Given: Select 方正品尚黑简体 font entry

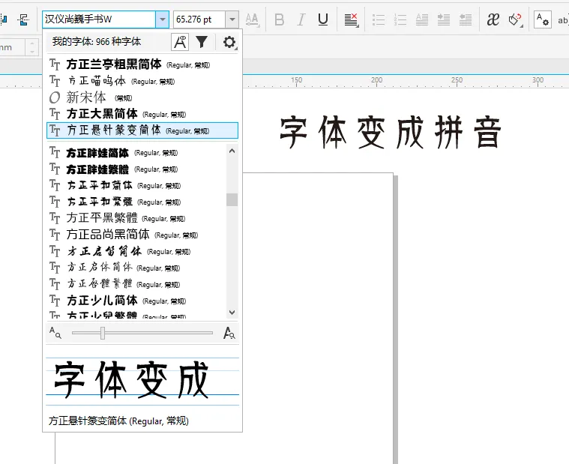Looking at the screenshot, I should click(x=107, y=235).
